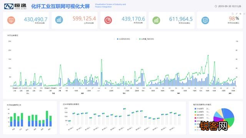Click the 恒逸 company logo
246x138 pixels.
(15, 6)
